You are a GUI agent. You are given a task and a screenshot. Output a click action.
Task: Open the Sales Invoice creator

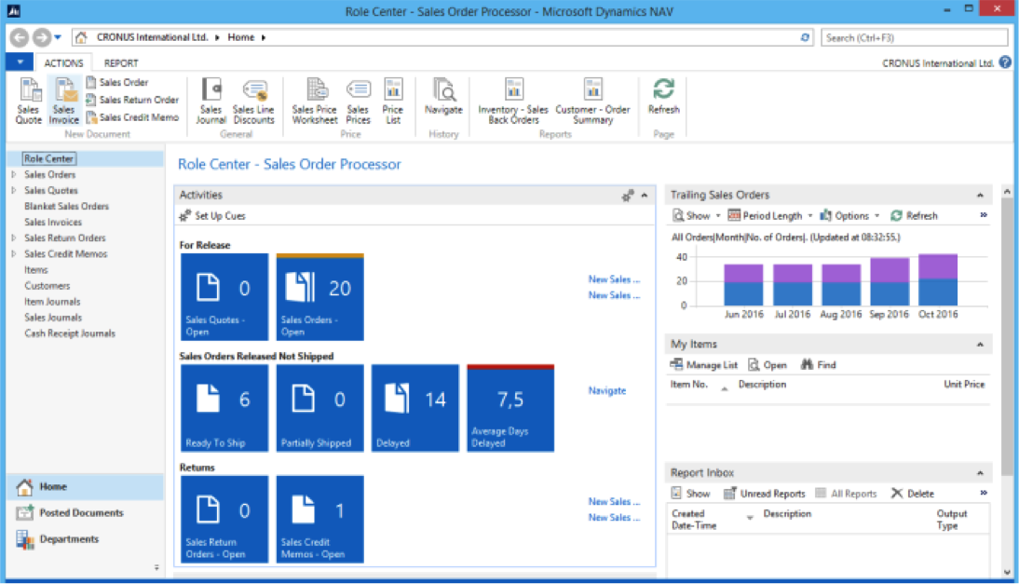click(63, 101)
